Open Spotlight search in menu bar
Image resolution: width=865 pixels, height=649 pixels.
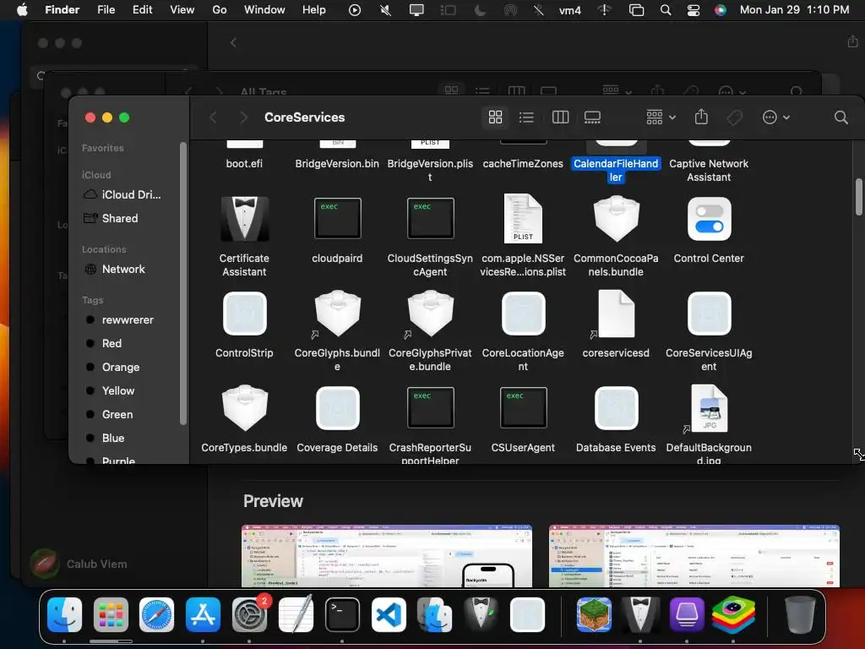click(666, 10)
